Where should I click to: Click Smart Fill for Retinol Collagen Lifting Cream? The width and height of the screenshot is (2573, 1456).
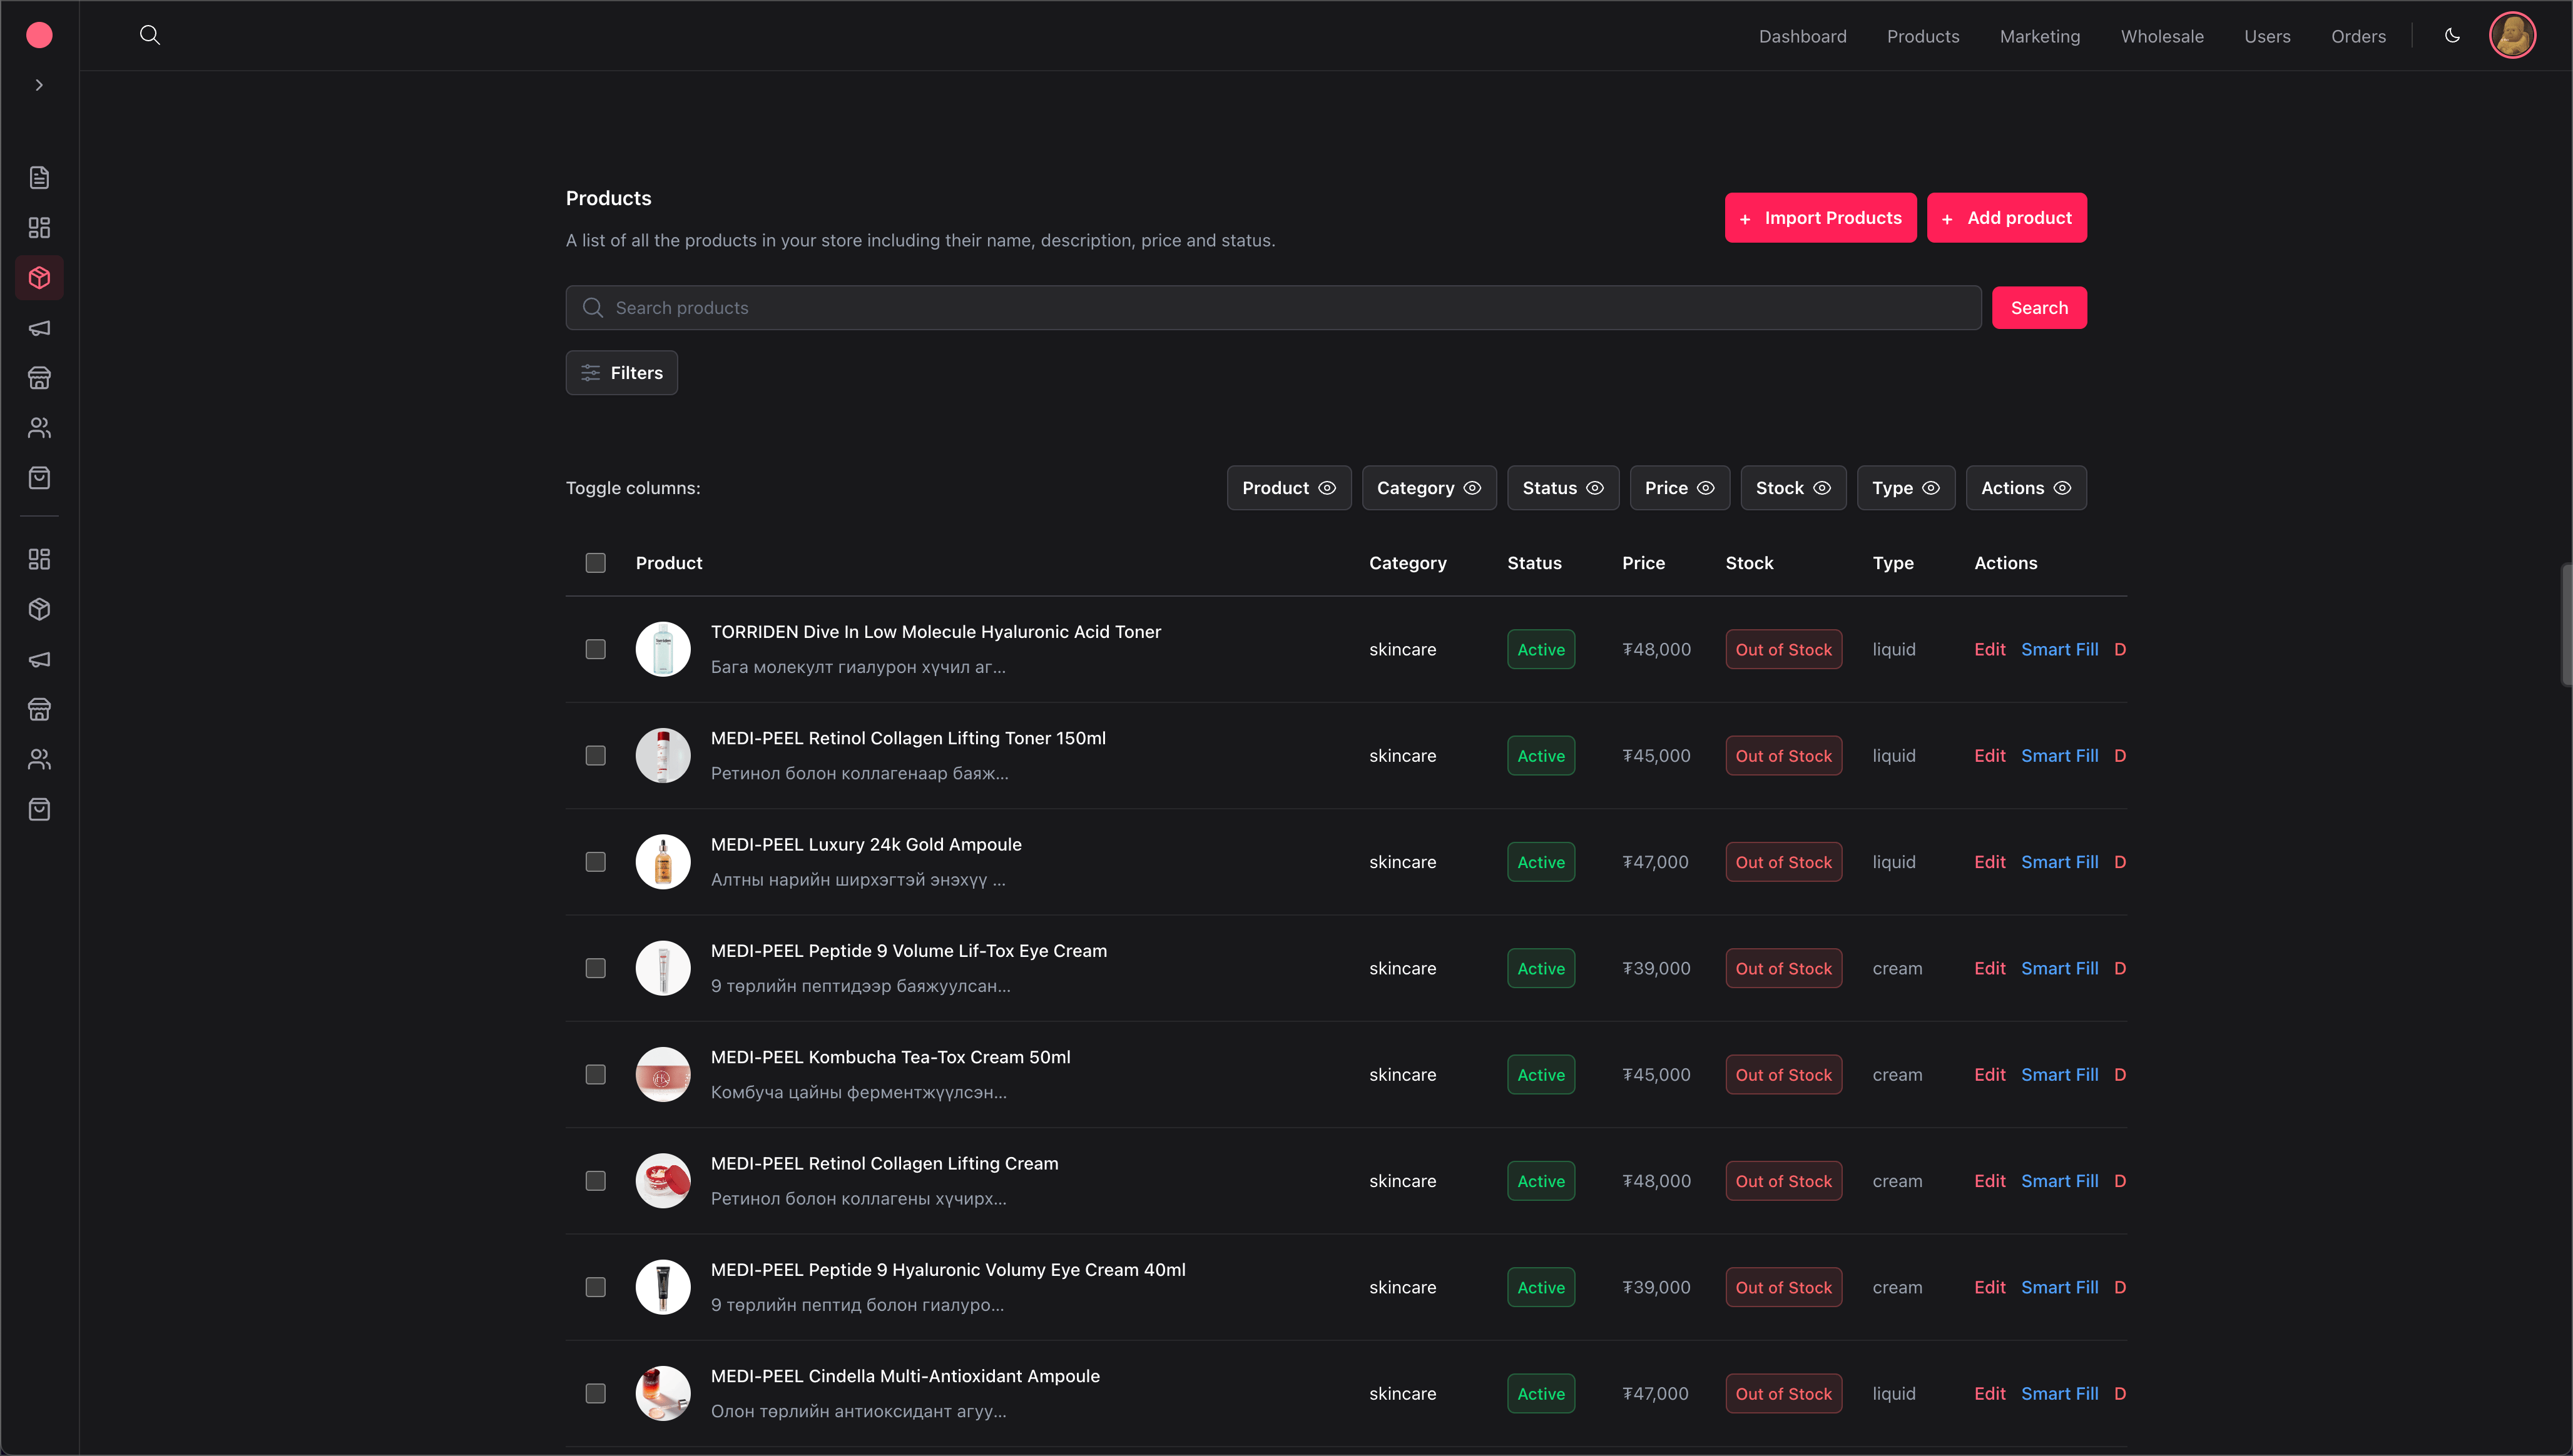2059,1181
